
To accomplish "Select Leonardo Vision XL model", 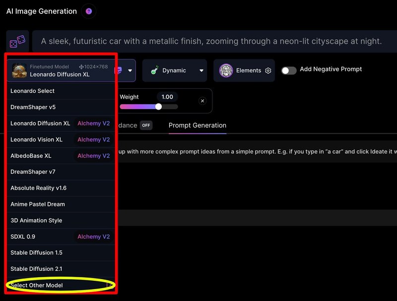I will tap(61, 140).
